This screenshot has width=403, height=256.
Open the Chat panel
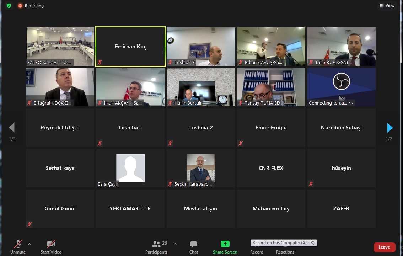[x=194, y=247]
